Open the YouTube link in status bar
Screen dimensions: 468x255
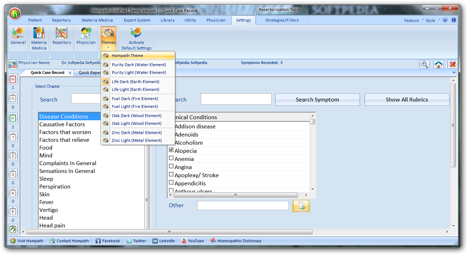pyautogui.click(x=193, y=241)
